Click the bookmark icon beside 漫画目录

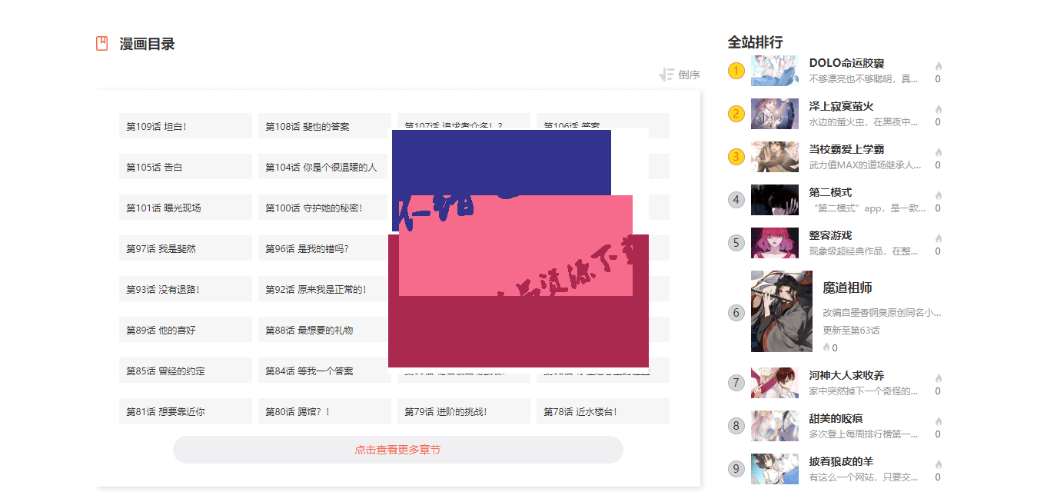click(101, 44)
